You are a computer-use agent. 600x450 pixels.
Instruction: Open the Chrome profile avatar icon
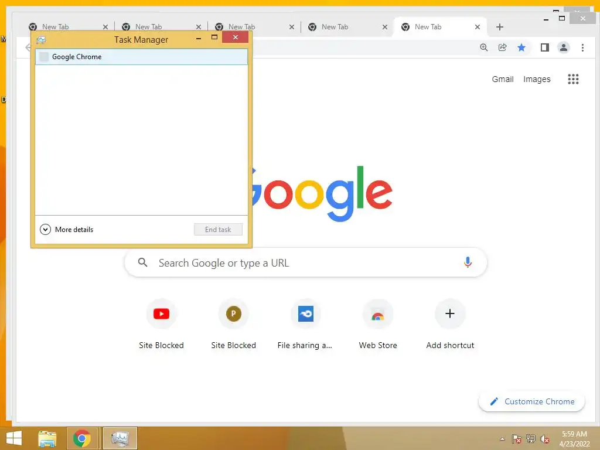click(x=563, y=47)
